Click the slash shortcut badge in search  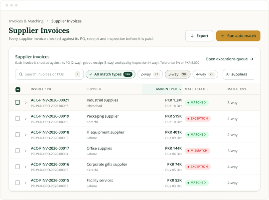pyautogui.click(x=77, y=74)
